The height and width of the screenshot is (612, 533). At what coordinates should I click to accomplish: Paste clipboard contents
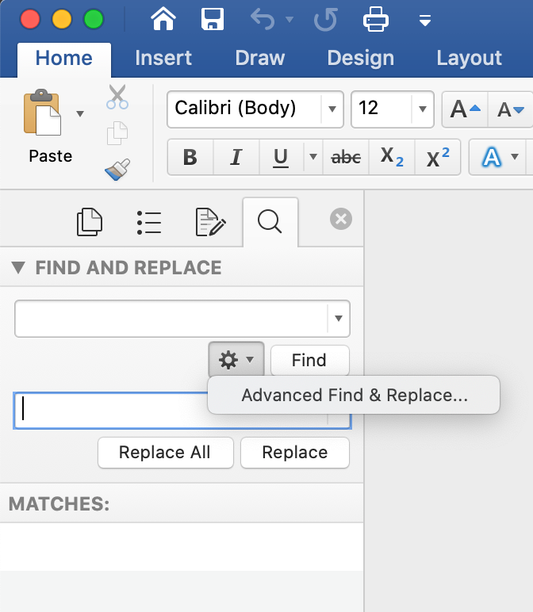tap(43, 113)
